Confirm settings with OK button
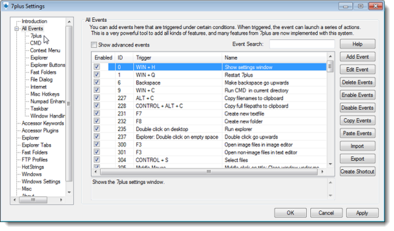 point(290,213)
